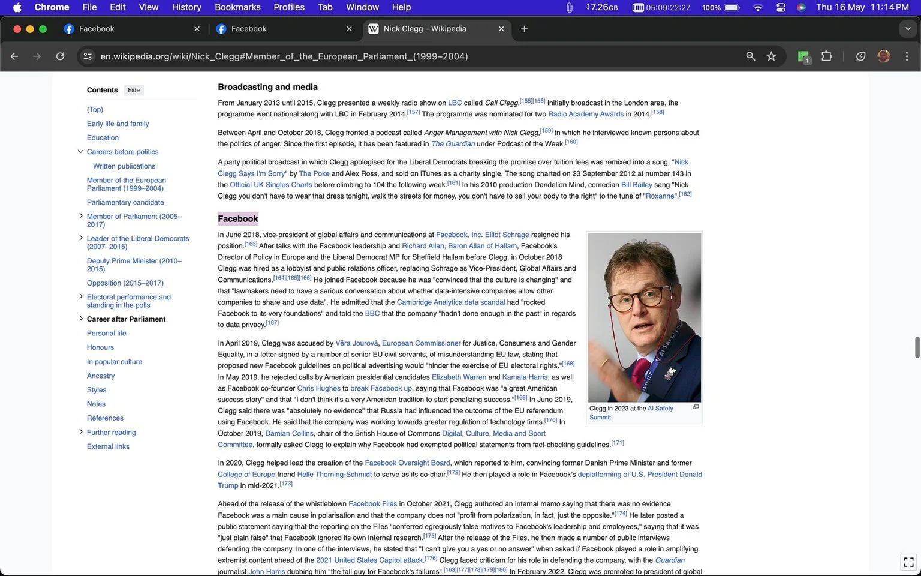The image size is (921, 576).
Task: Open the zoom magnifier icon in address bar
Action: [750, 56]
